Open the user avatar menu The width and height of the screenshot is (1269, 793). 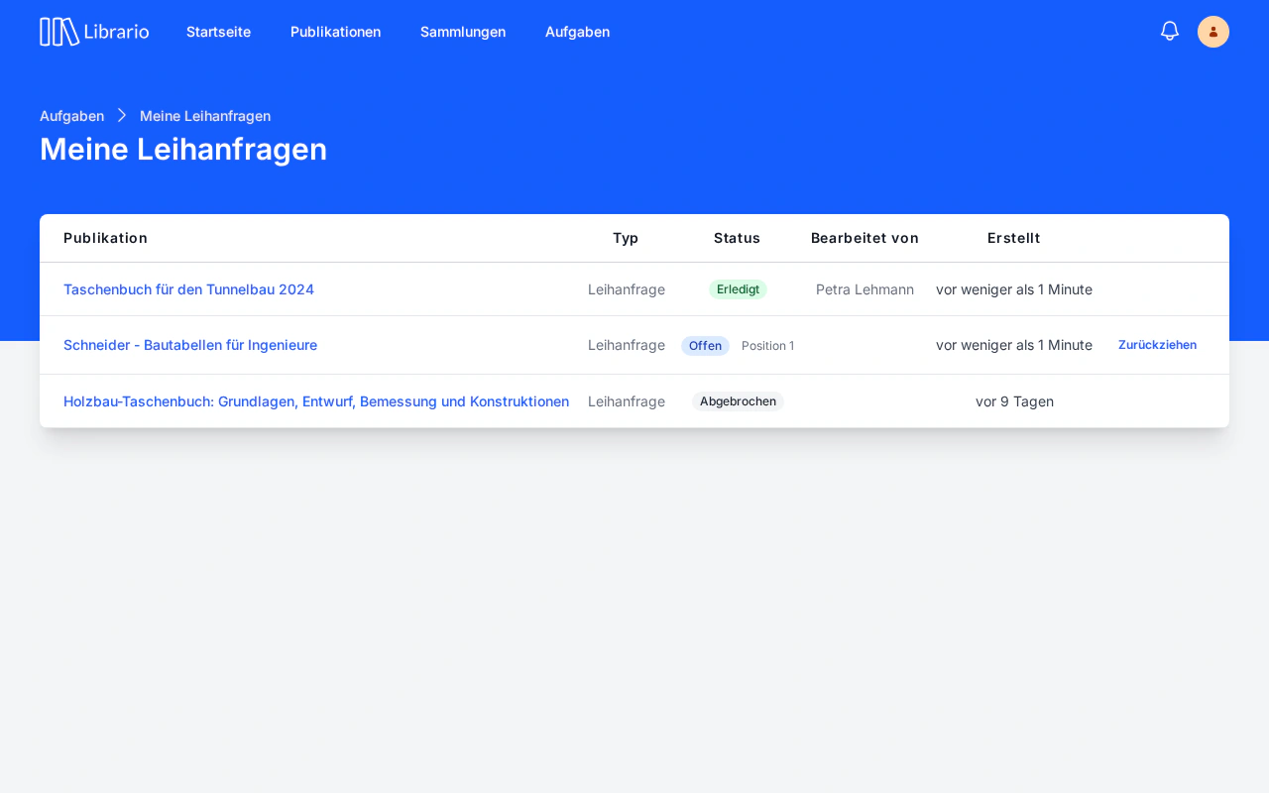[x=1213, y=32]
